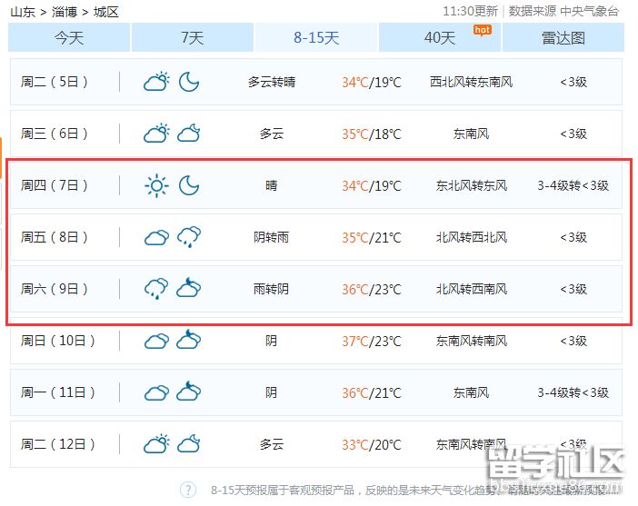This screenshot has height=506, width=638.
Task: Click the partly cloudy day icon for 周三 6日
Action: tap(156, 134)
